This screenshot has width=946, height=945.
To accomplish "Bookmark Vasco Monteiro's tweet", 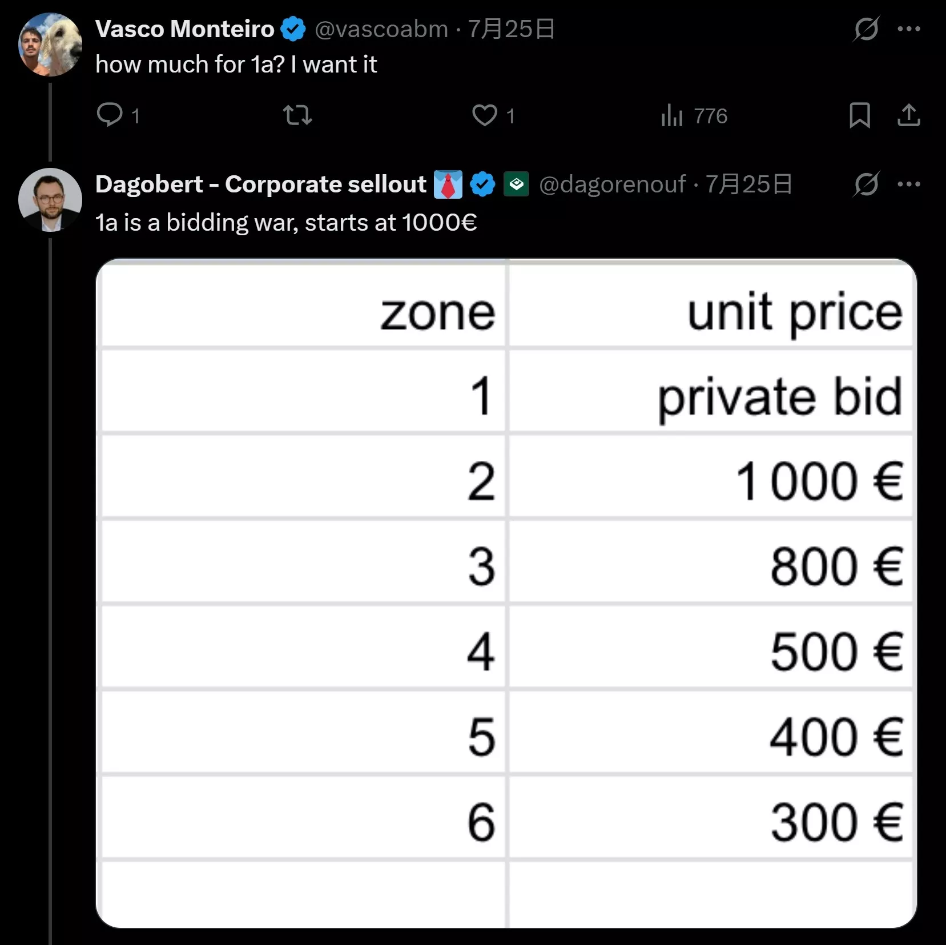I will click(x=859, y=115).
